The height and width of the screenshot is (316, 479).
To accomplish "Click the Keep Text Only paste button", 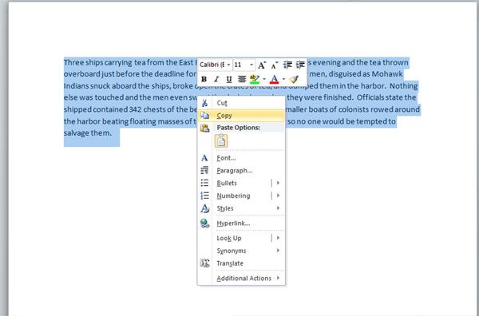I will [x=221, y=141].
